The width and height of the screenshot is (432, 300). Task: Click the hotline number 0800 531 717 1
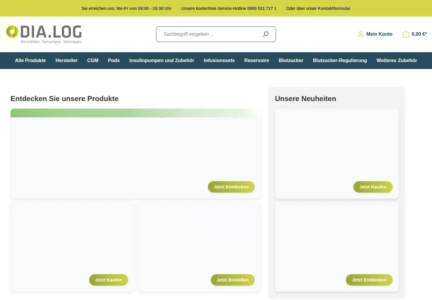(262, 8)
